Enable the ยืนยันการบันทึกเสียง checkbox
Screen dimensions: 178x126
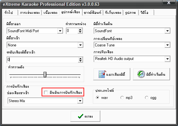[46, 92]
